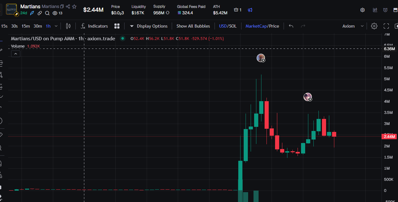Viewport: 398px width, 202px height.
Task: Share the Martians token via share icon
Action: pos(68,6)
